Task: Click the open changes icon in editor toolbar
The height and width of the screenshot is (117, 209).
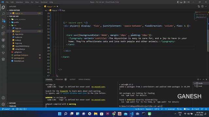Action: click(199, 6)
